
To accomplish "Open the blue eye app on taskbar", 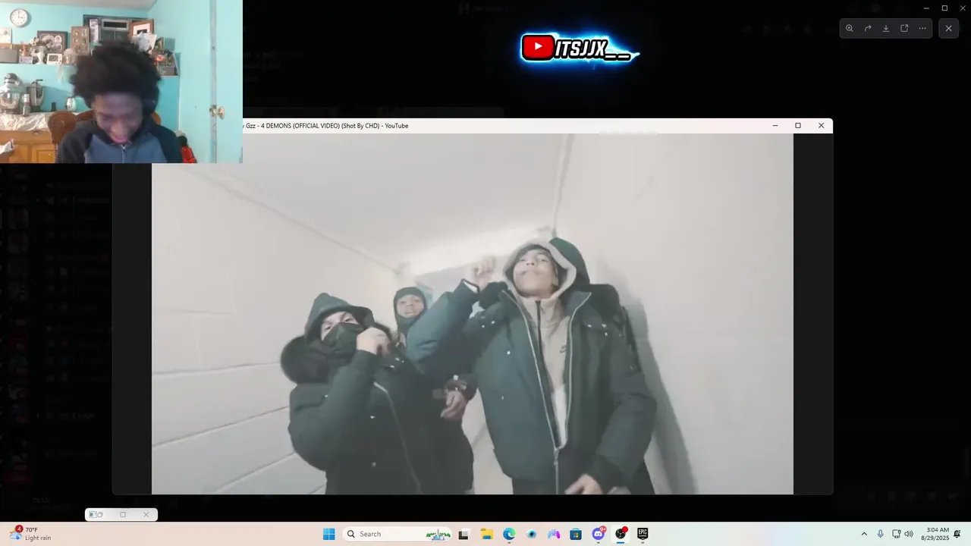I will coord(532,534).
